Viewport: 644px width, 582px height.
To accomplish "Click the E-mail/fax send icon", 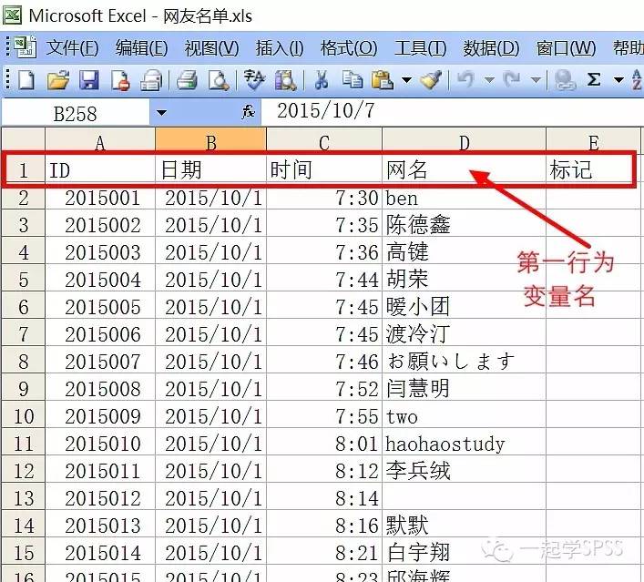I will pos(151,79).
